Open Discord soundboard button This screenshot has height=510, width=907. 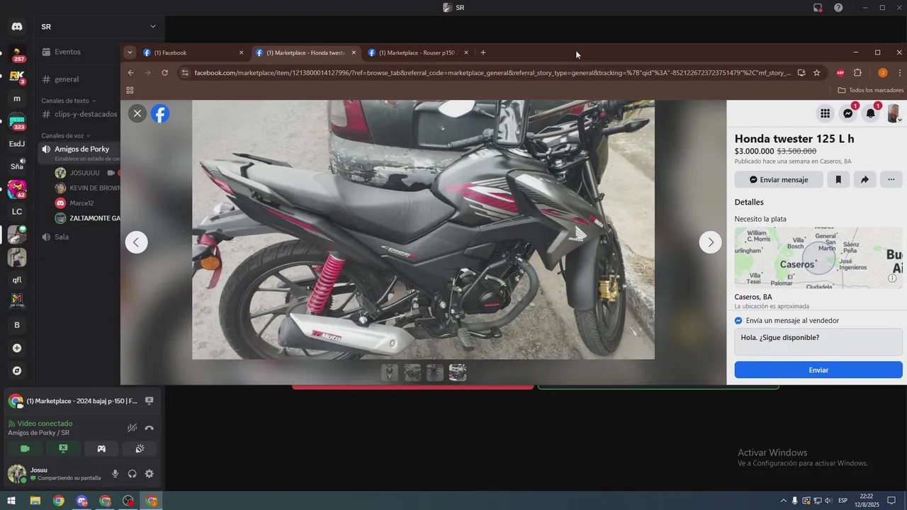pyautogui.click(x=140, y=448)
